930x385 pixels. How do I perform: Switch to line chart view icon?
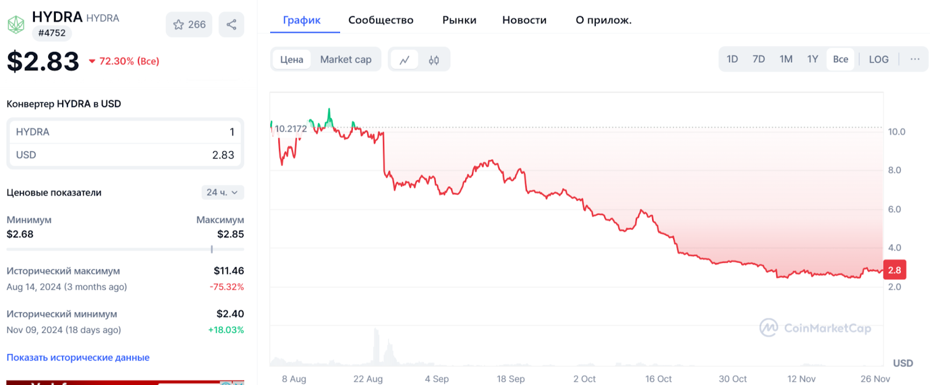coord(405,59)
